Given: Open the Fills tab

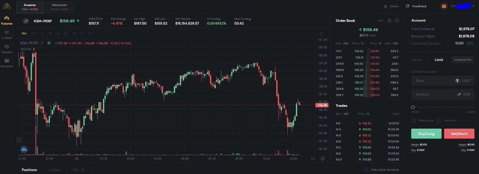Looking at the screenshot, I should pos(79,170).
